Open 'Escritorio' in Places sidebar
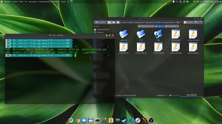Viewport: 222px width, 124px height. coord(99,32)
